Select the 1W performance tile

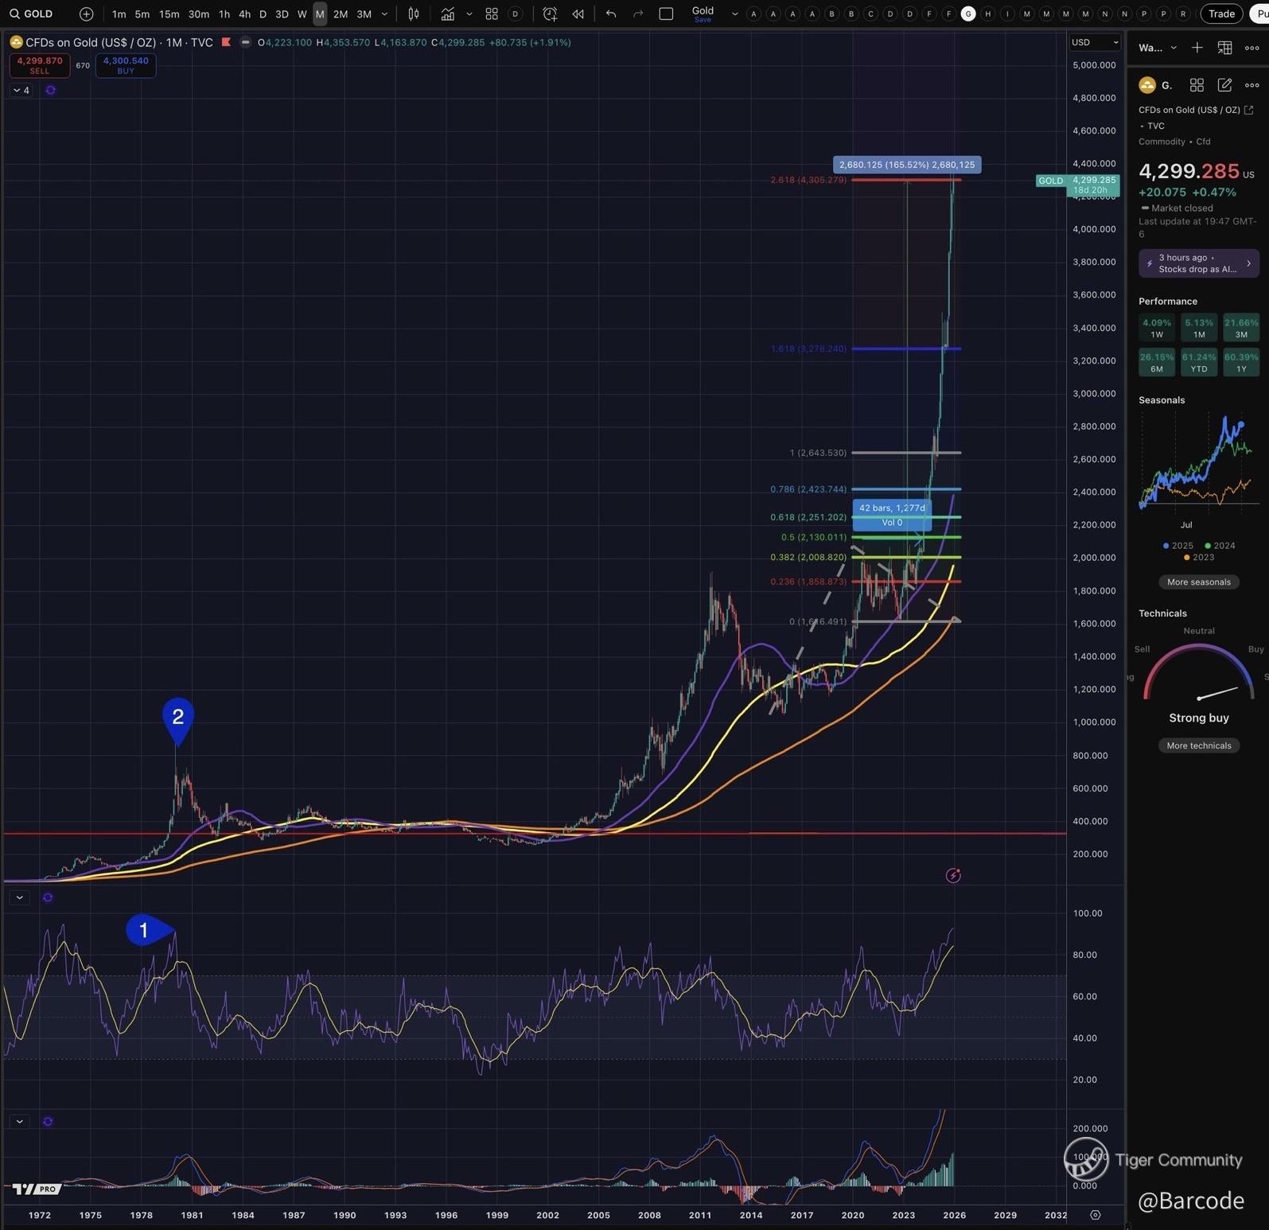tap(1157, 328)
